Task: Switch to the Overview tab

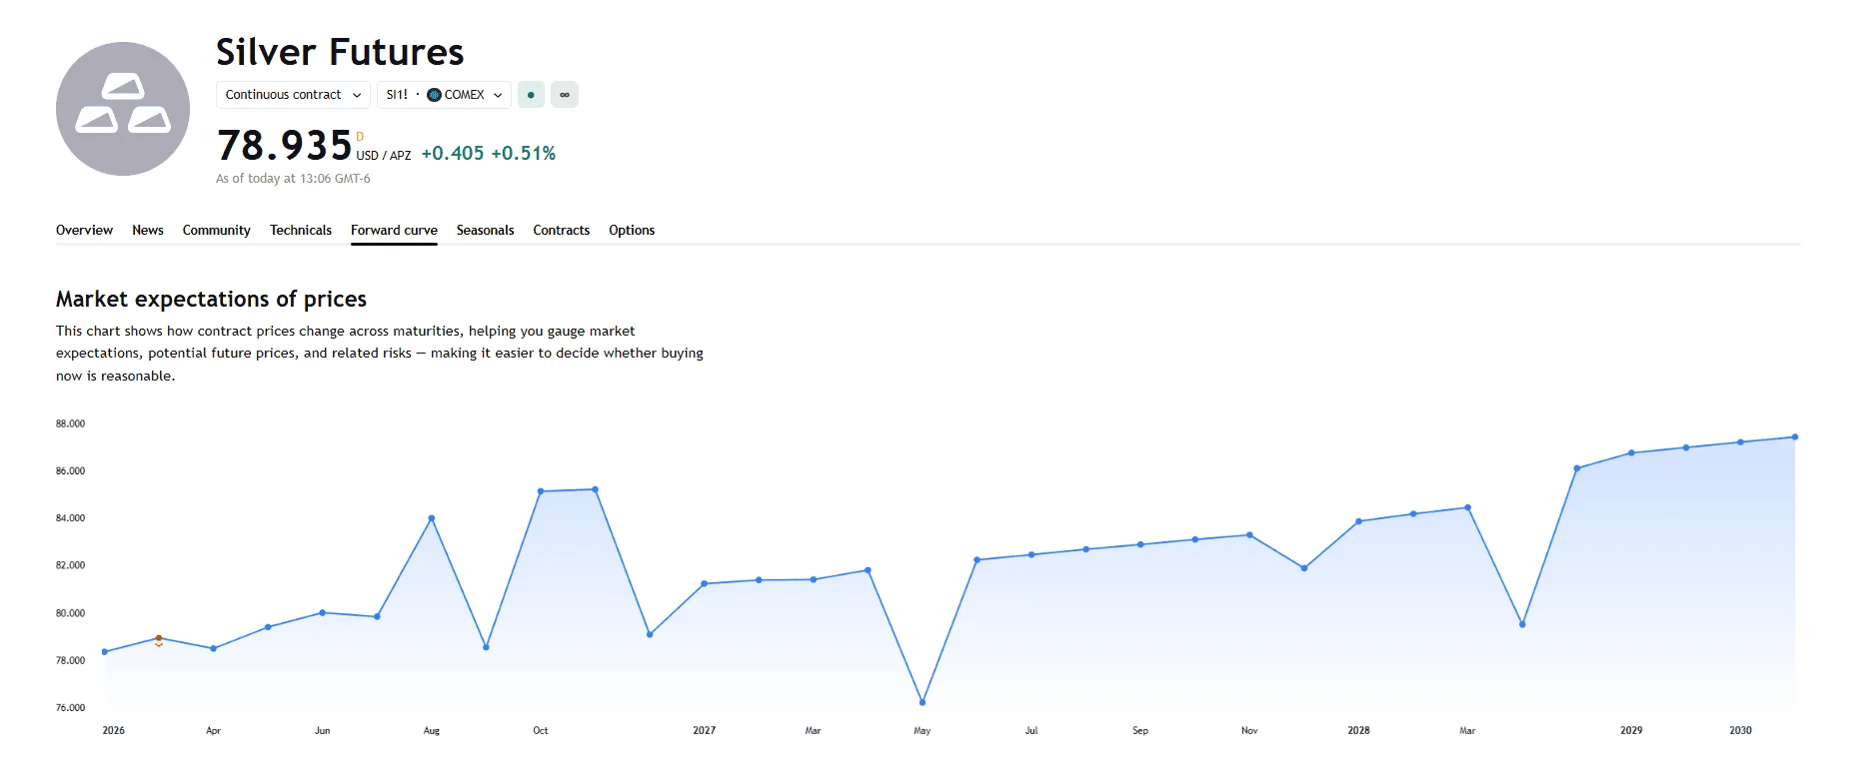Action: (84, 230)
